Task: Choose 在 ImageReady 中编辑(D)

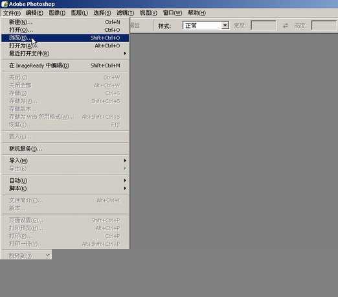Action: point(65,65)
